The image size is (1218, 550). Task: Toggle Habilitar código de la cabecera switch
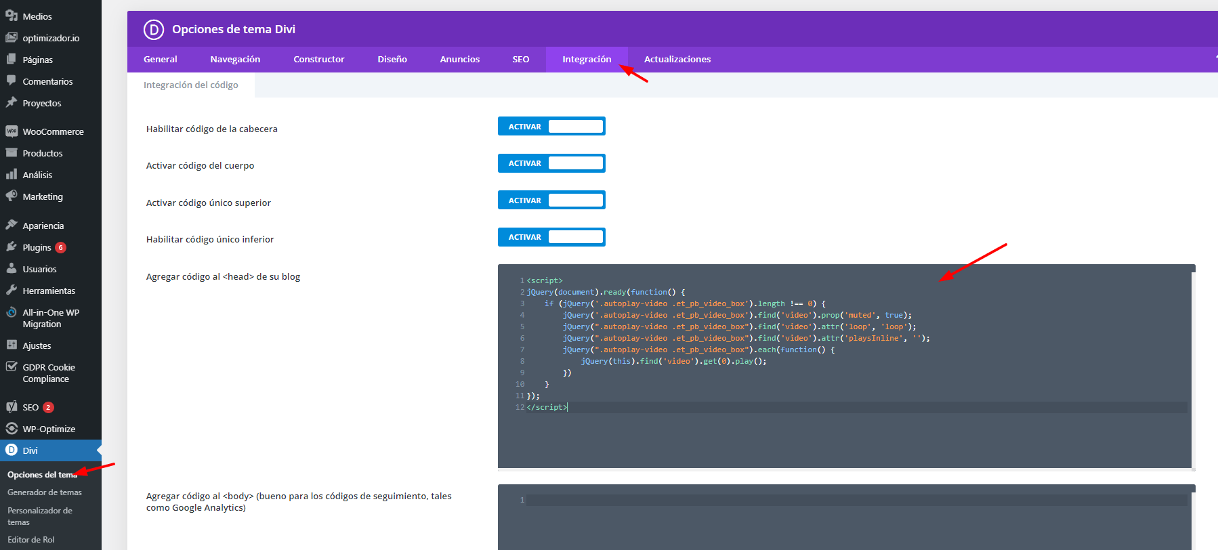pyautogui.click(x=551, y=126)
